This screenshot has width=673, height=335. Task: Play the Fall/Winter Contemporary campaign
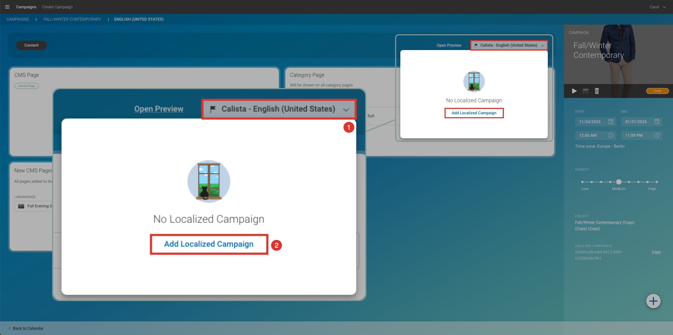point(574,91)
